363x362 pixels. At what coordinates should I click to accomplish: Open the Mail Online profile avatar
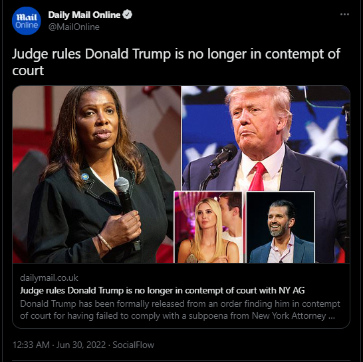point(27,21)
